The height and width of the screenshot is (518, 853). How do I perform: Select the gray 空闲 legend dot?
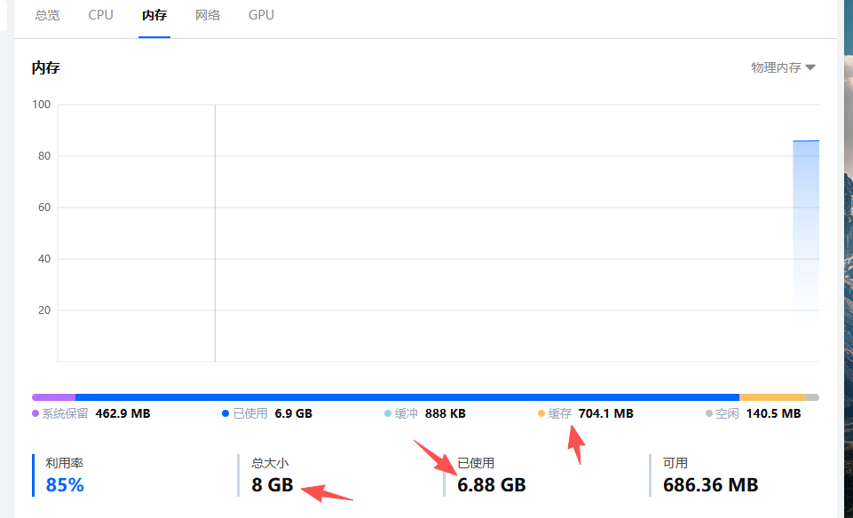pyautogui.click(x=709, y=413)
